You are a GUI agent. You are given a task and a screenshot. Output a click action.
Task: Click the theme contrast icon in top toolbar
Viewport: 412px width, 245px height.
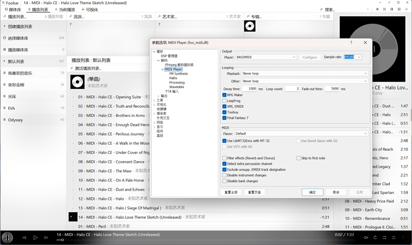(x=377, y=9)
